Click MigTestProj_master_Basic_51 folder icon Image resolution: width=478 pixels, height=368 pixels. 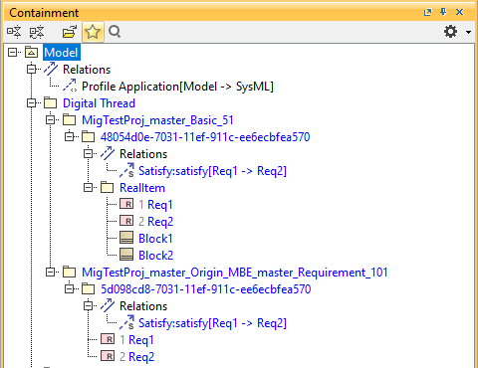click(x=70, y=120)
